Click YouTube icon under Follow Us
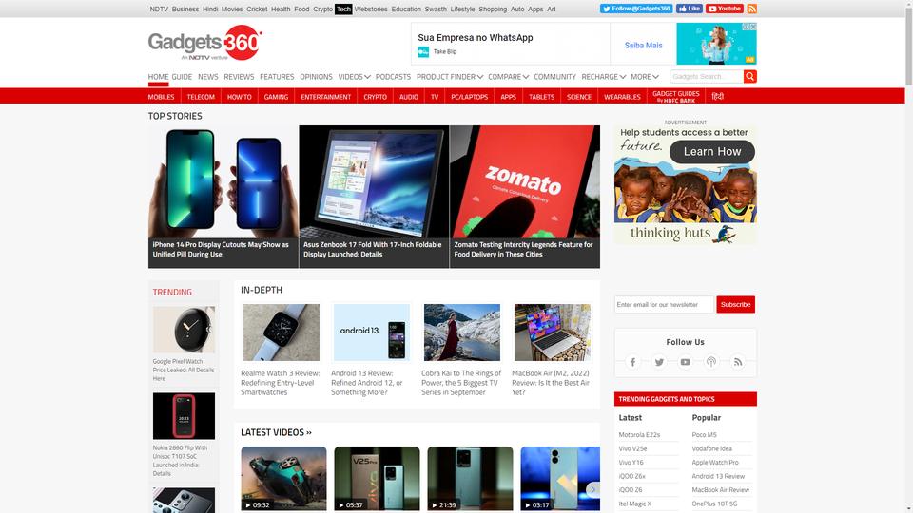Screen dimensions: 913x513 pos(686,362)
